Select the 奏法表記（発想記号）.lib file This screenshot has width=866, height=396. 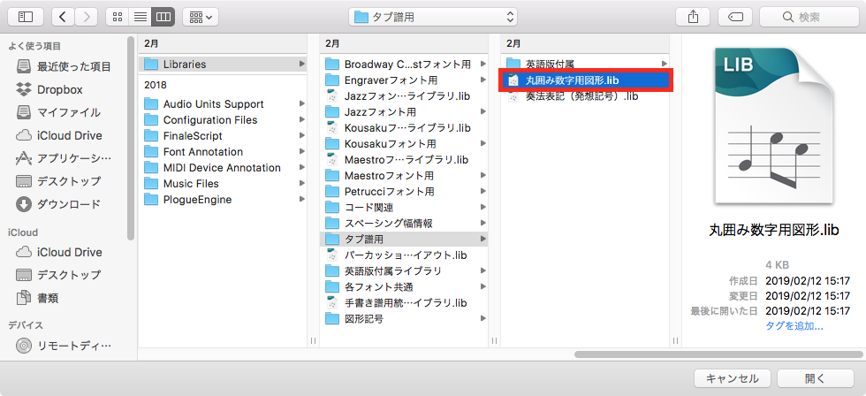pos(581,96)
